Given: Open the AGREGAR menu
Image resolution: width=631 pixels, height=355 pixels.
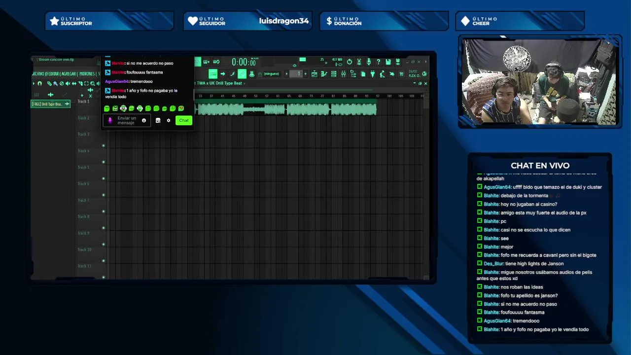Looking at the screenshot, I should (x=69, y=74).
